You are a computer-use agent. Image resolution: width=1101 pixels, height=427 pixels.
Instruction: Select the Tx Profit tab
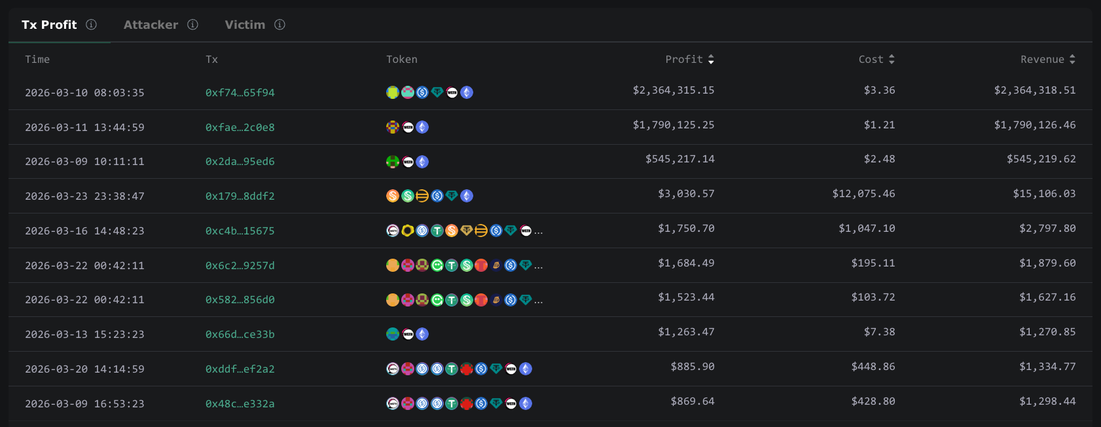pyautogui.click(x=49, y=25)
